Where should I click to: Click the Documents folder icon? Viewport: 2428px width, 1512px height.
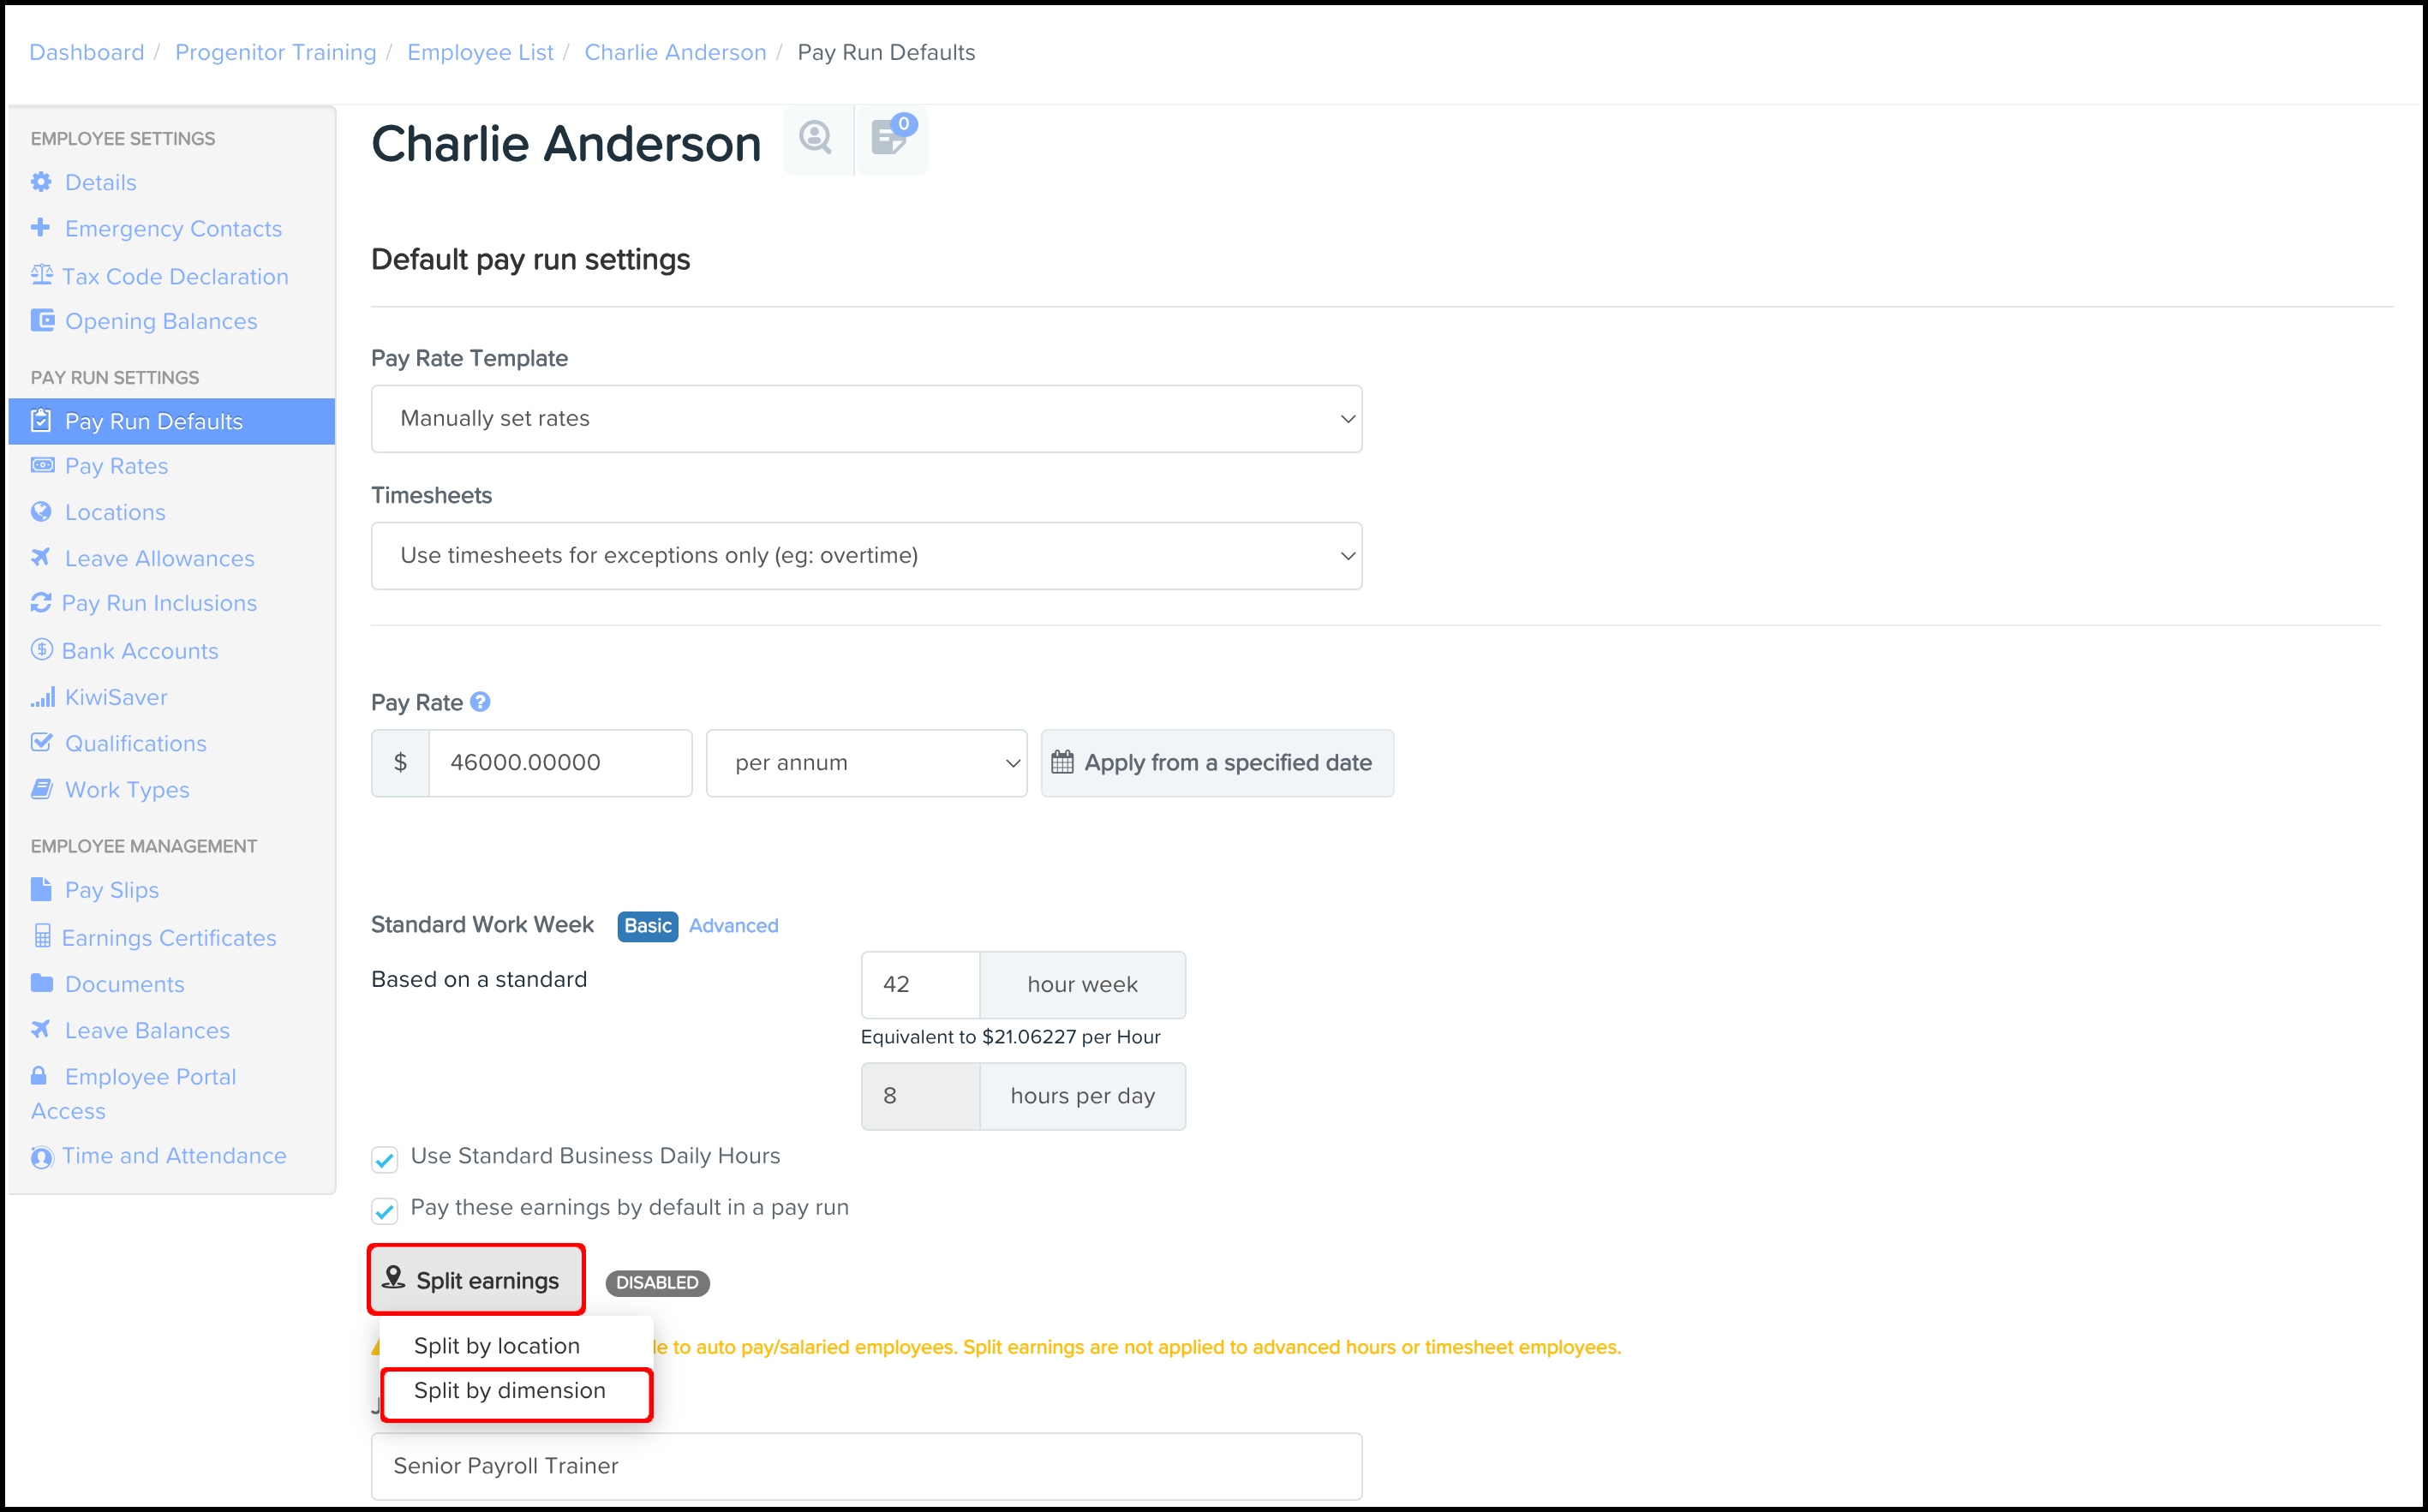(41, 984)
